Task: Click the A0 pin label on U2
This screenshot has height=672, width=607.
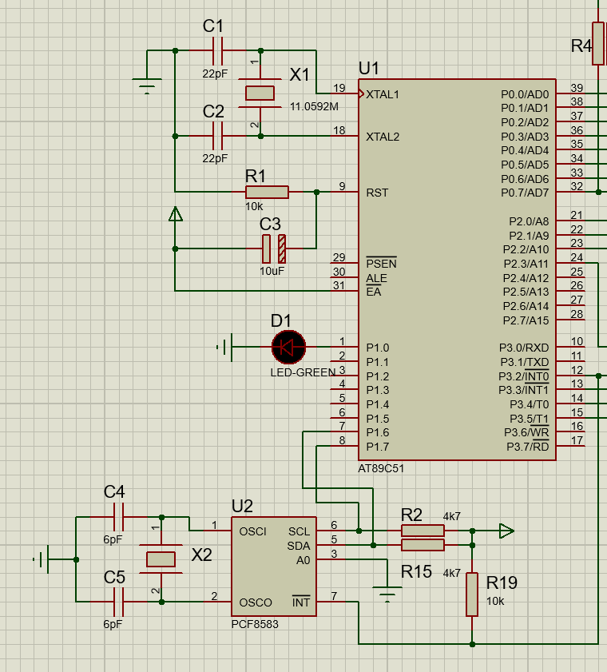Action: (x=303, y=560)
